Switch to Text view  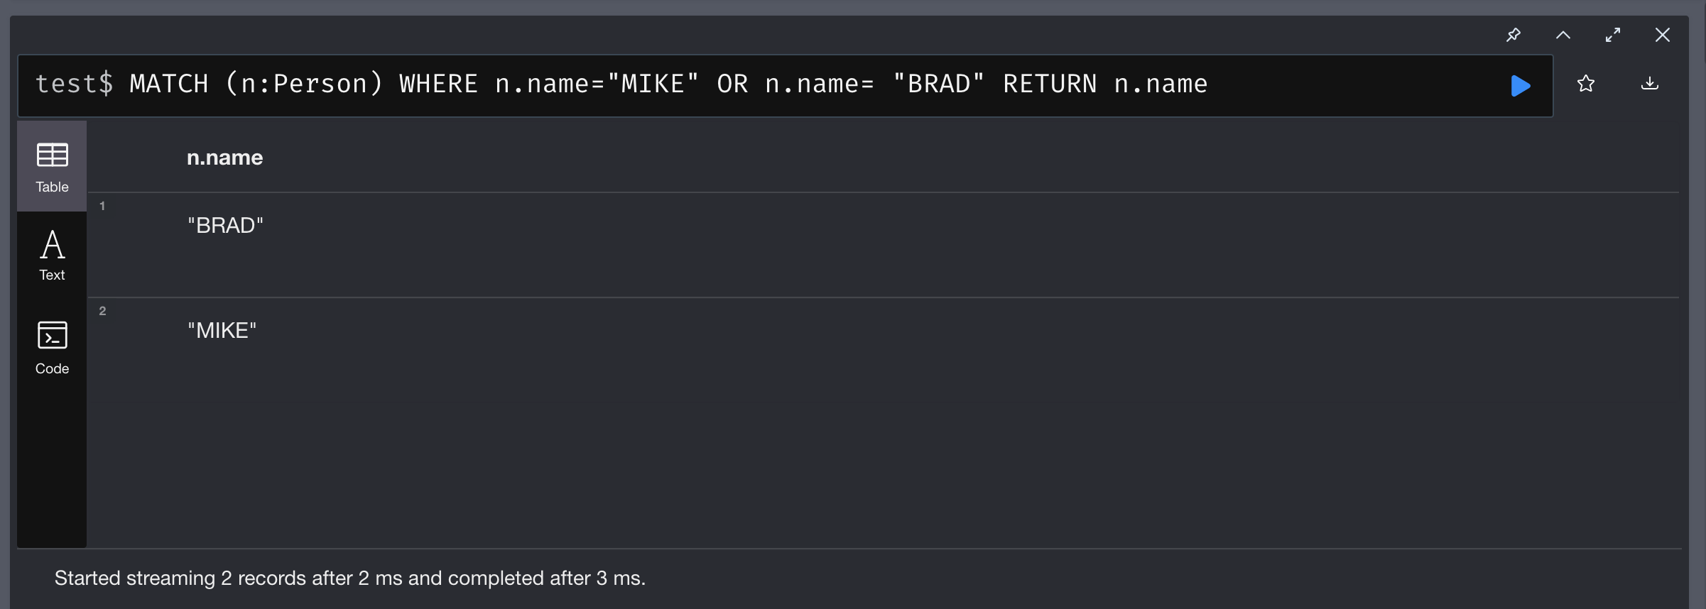pos(52,256)
